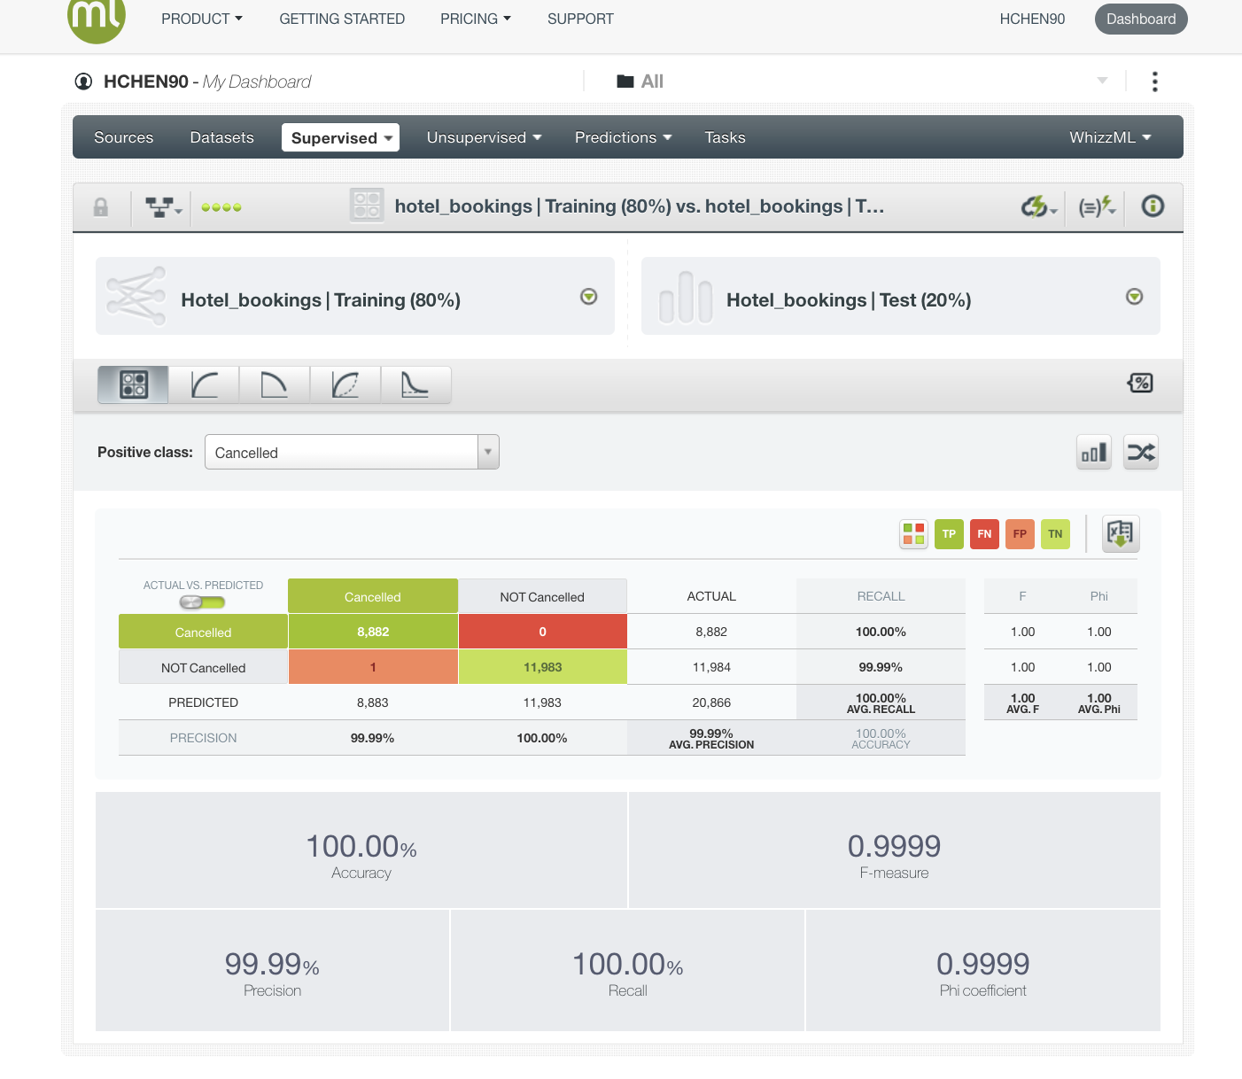Image resolution: width=1242 pixels, height=1079 pixels.
Task: Open the Unsupervised menu
Action: point(484,137)
